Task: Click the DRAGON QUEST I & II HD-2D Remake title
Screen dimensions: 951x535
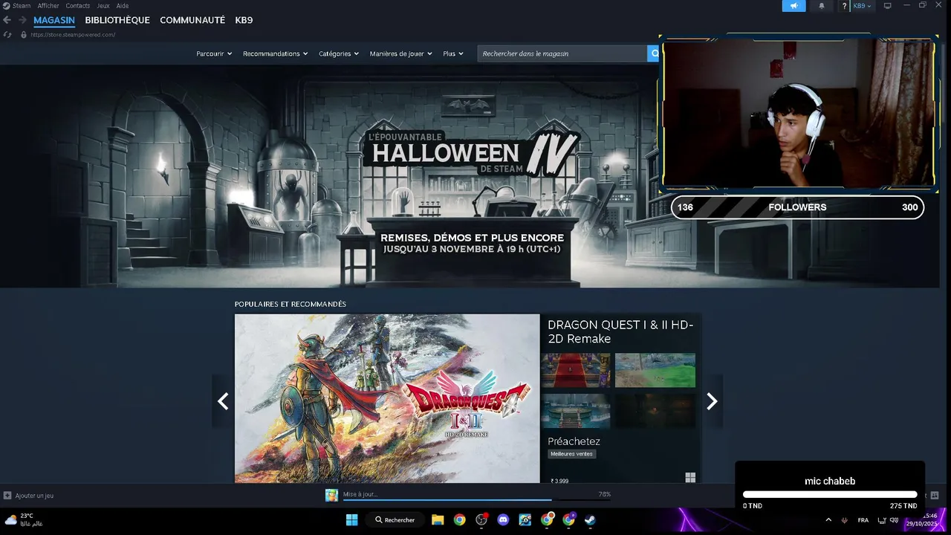Action: 620,331
